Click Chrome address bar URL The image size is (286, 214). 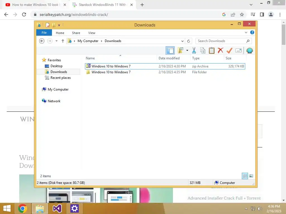74,14
